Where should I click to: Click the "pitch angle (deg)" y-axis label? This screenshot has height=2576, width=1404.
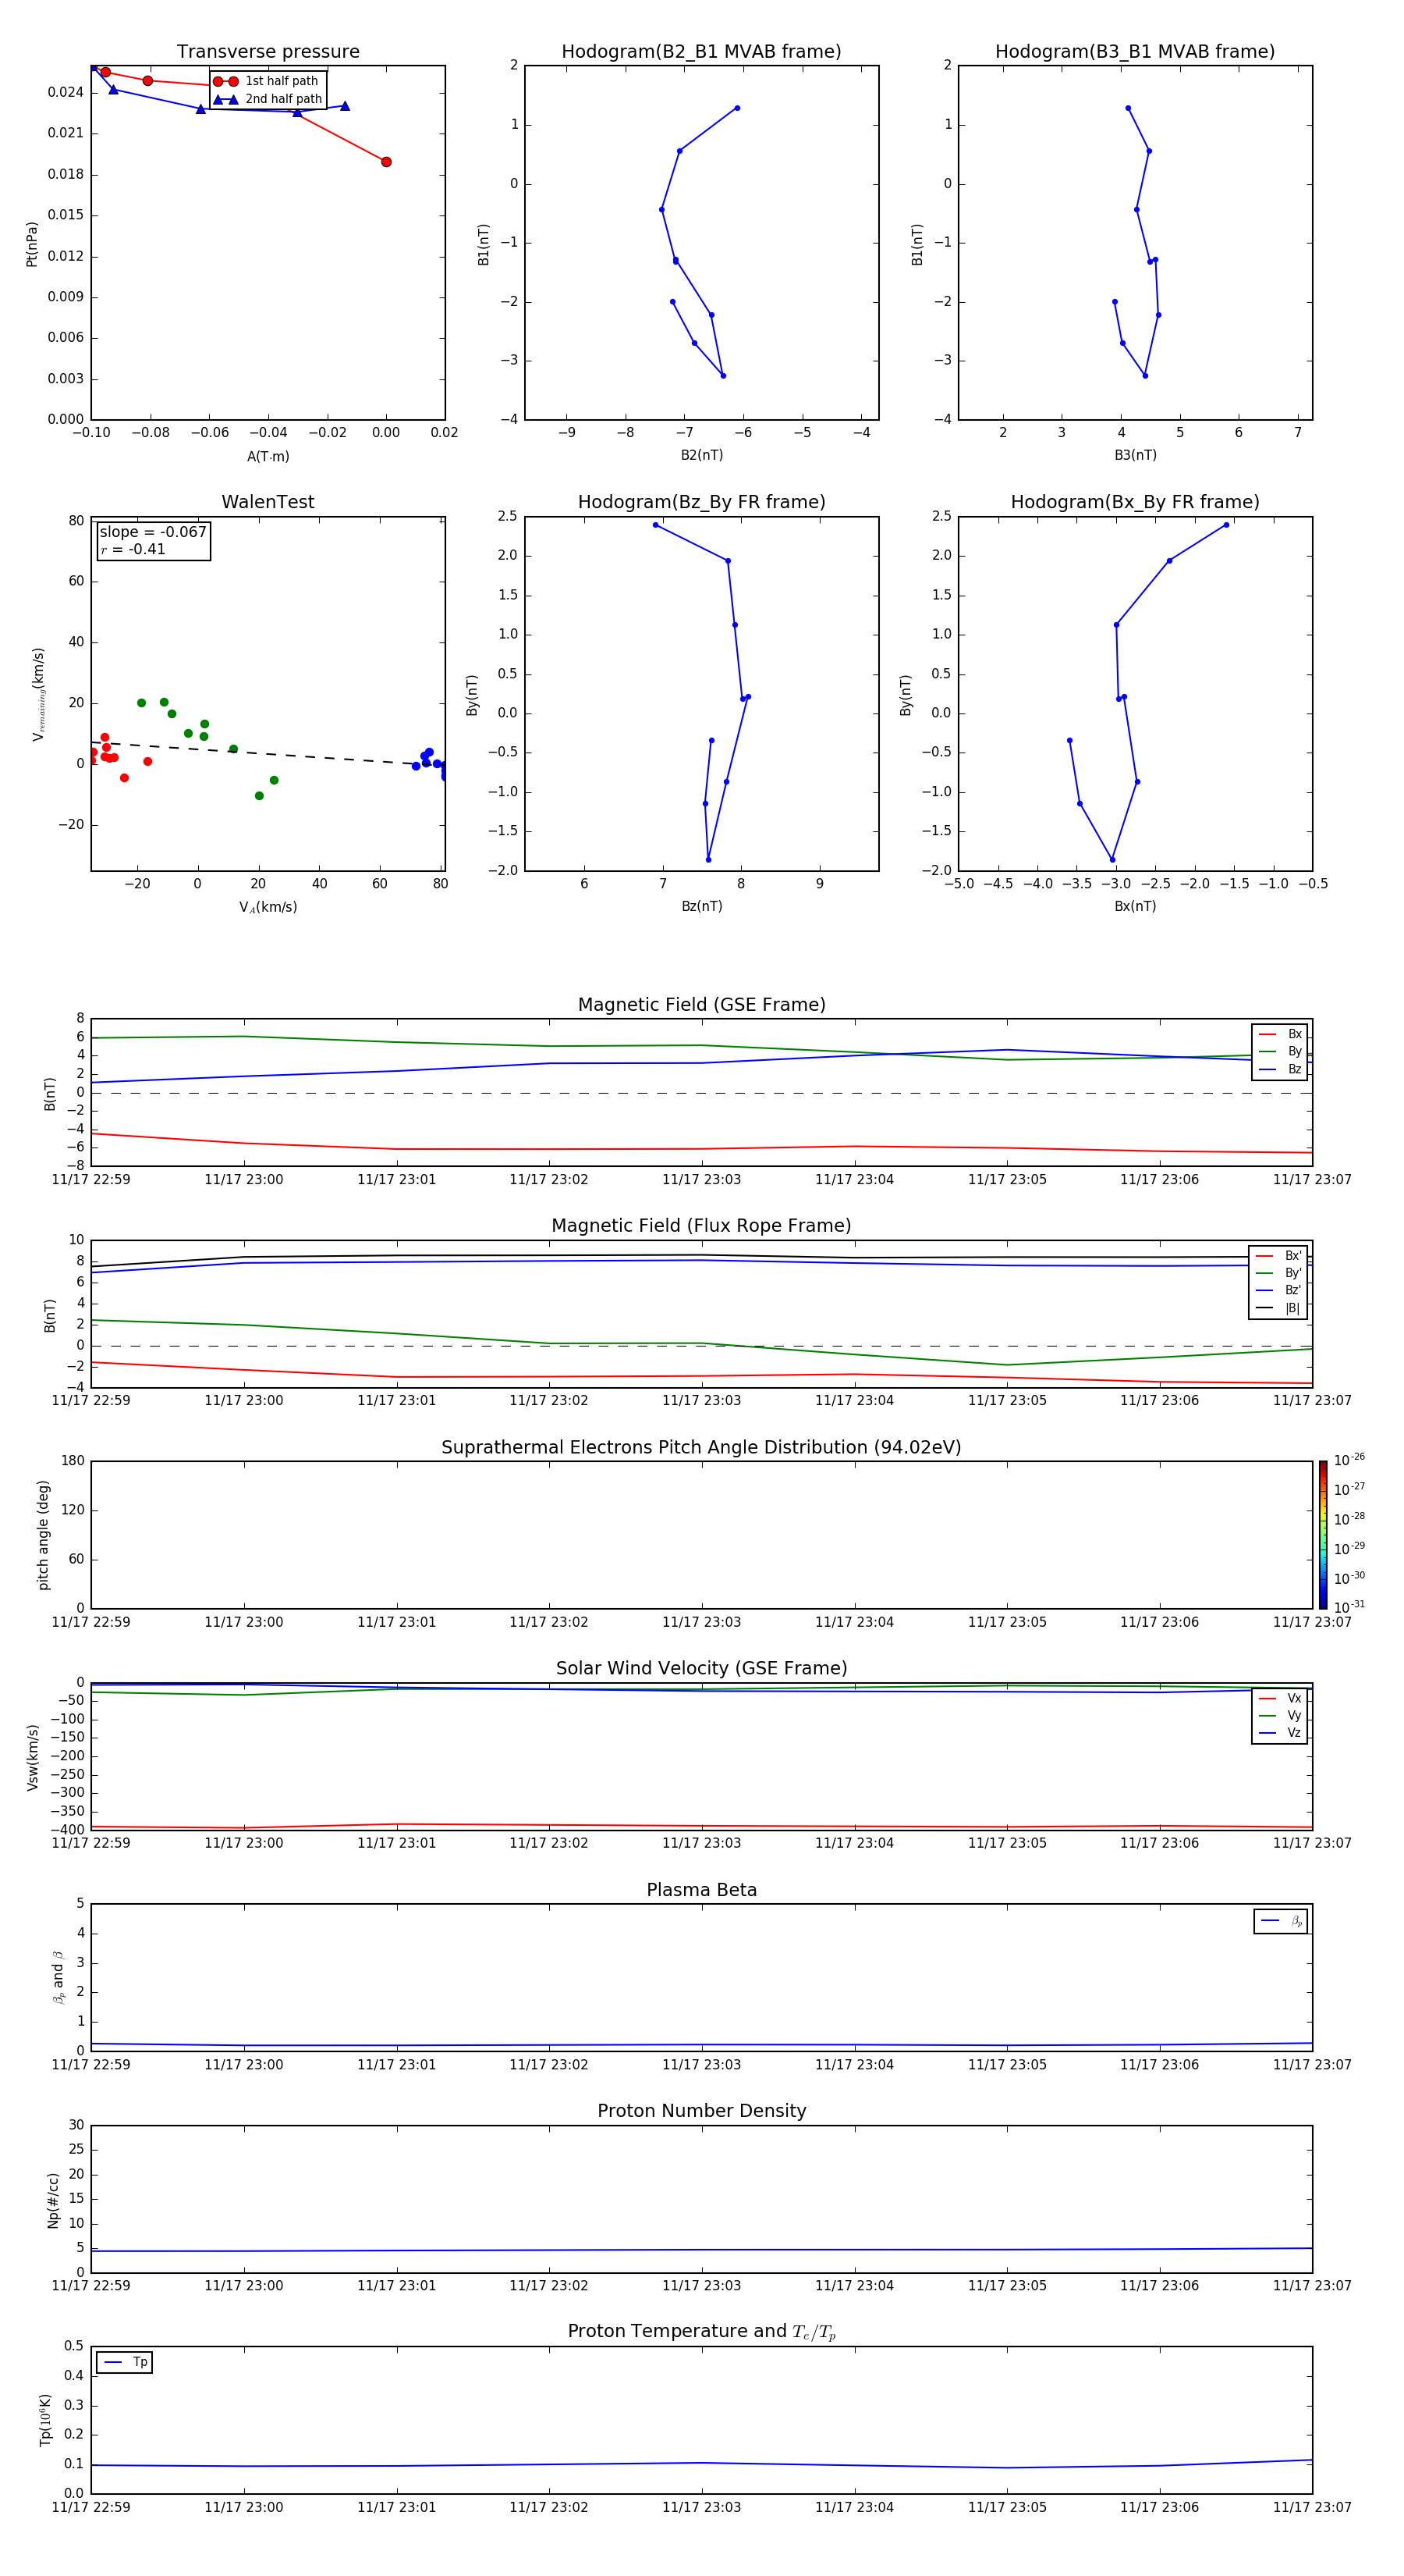43,1535
